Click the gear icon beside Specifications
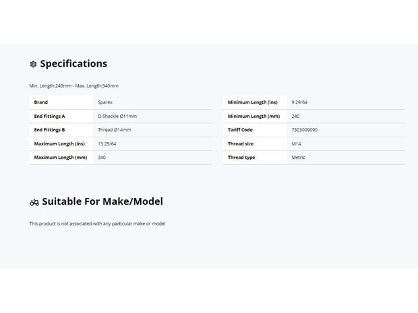This screenshot has width=418, height=313. tap(33, 64)
